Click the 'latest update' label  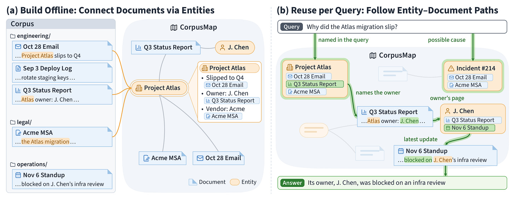coord(421,139)
